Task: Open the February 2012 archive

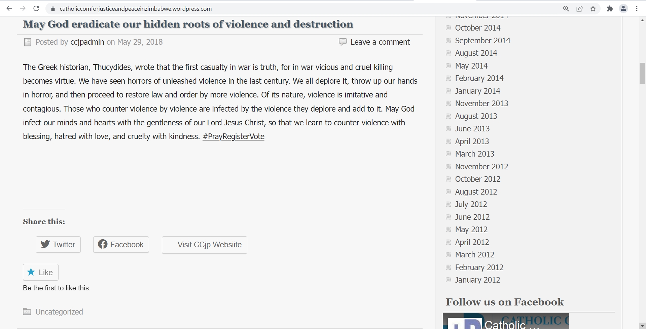Action: [x=479, y=268]
